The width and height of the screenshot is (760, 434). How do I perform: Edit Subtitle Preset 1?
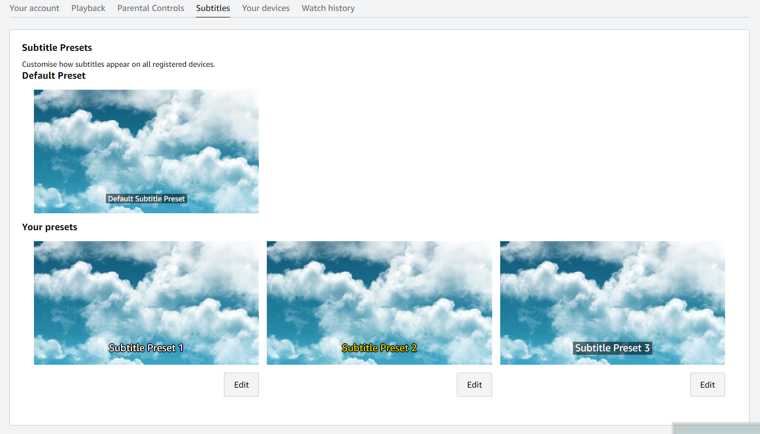tap(241, 385)
